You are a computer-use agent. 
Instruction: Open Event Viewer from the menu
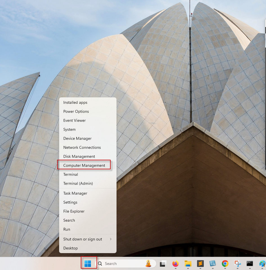tap(88, 120)
